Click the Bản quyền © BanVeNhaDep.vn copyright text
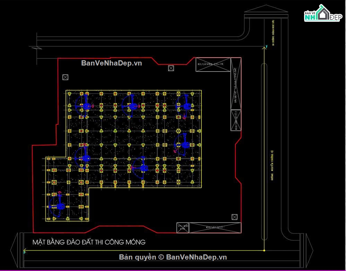346x271 pixels. (x=173, y=257)
